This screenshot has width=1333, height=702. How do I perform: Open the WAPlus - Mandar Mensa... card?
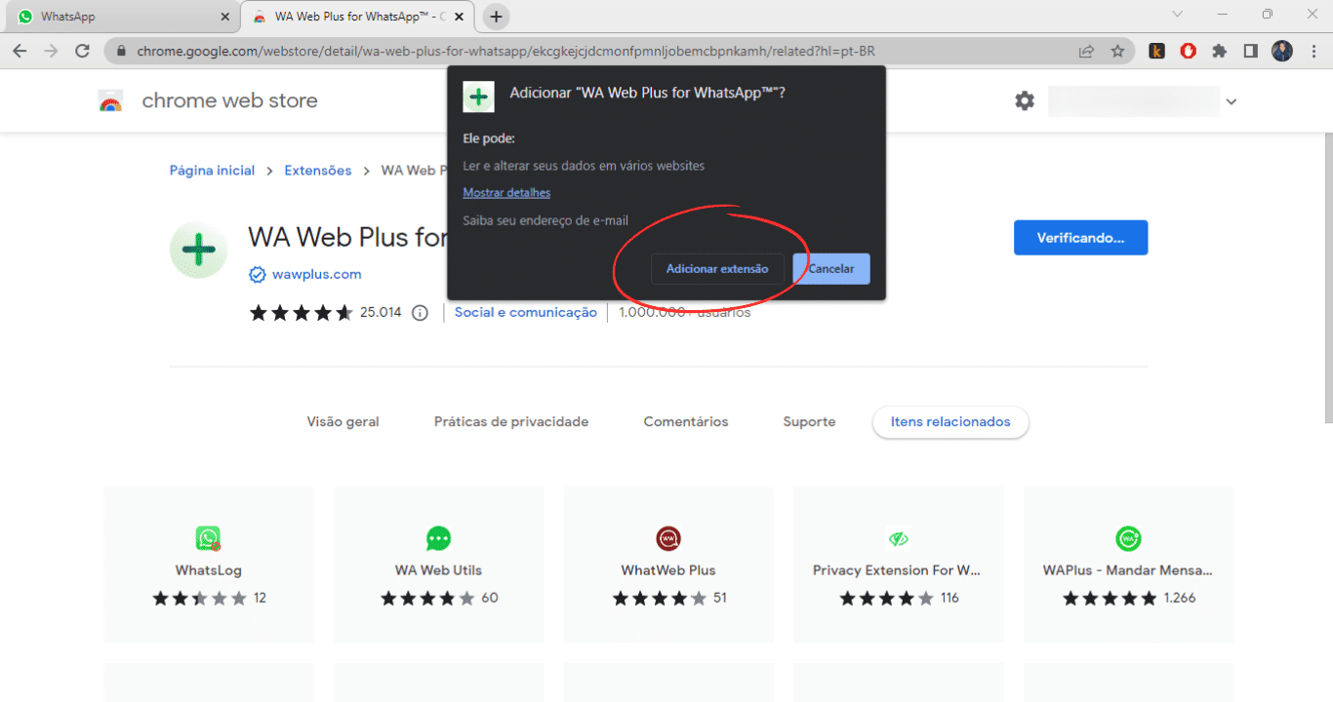coord(1128,565)
